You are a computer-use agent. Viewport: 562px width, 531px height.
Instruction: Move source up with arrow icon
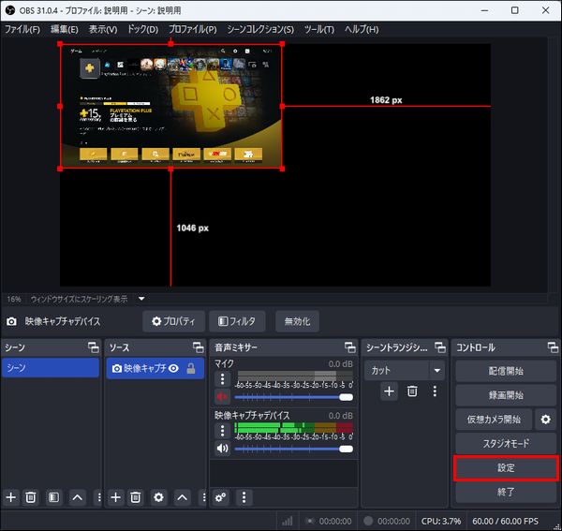tap(182, 497)
